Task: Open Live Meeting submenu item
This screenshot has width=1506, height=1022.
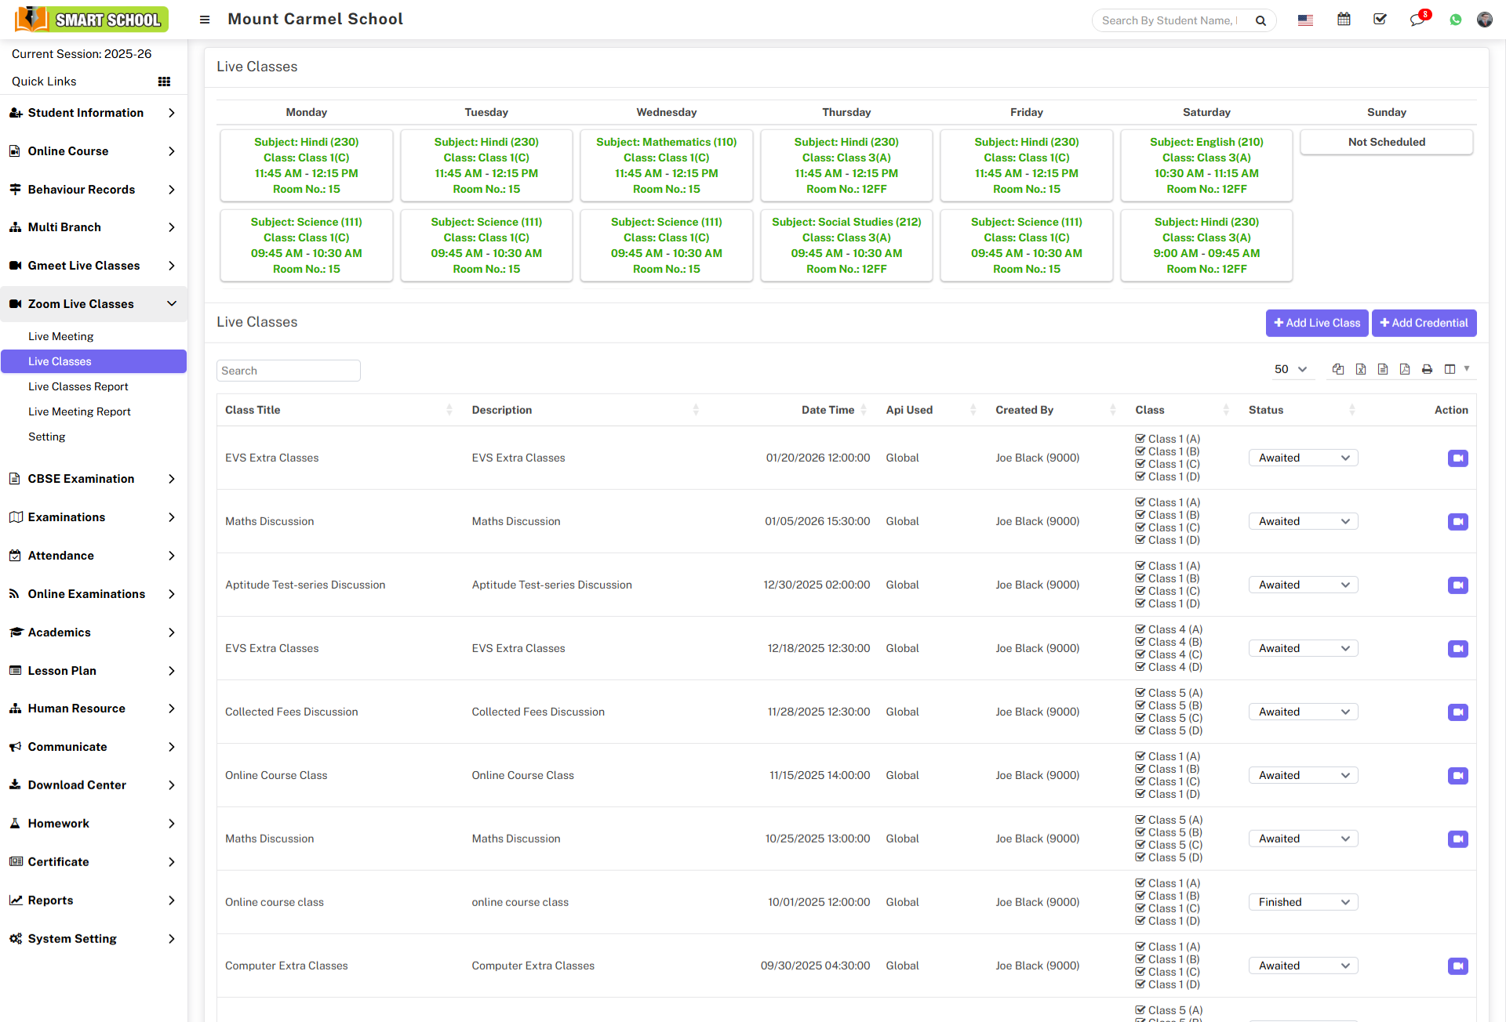Action: coord(61,336)
